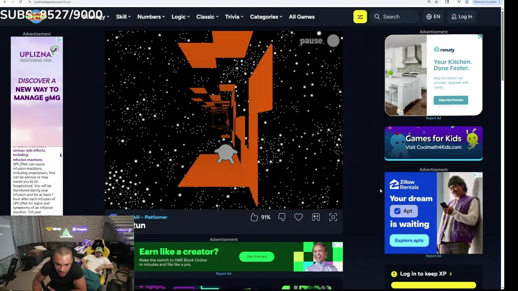Click the globe language icon
The width and height of the screenshot is (518, 291).
[x=429, y=17]
